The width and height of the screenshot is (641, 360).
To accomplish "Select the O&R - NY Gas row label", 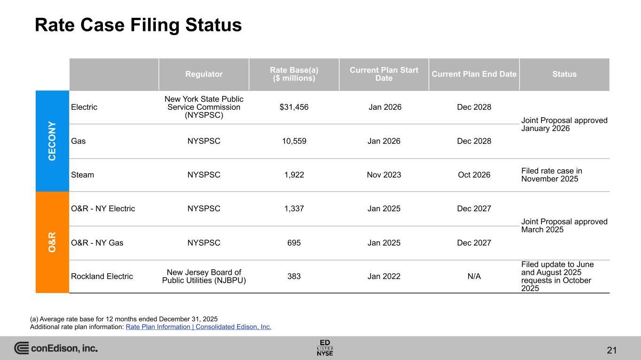I will click(97, 243).
